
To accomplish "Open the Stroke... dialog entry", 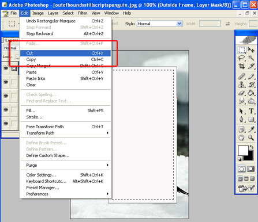I will tap(65, 117).
